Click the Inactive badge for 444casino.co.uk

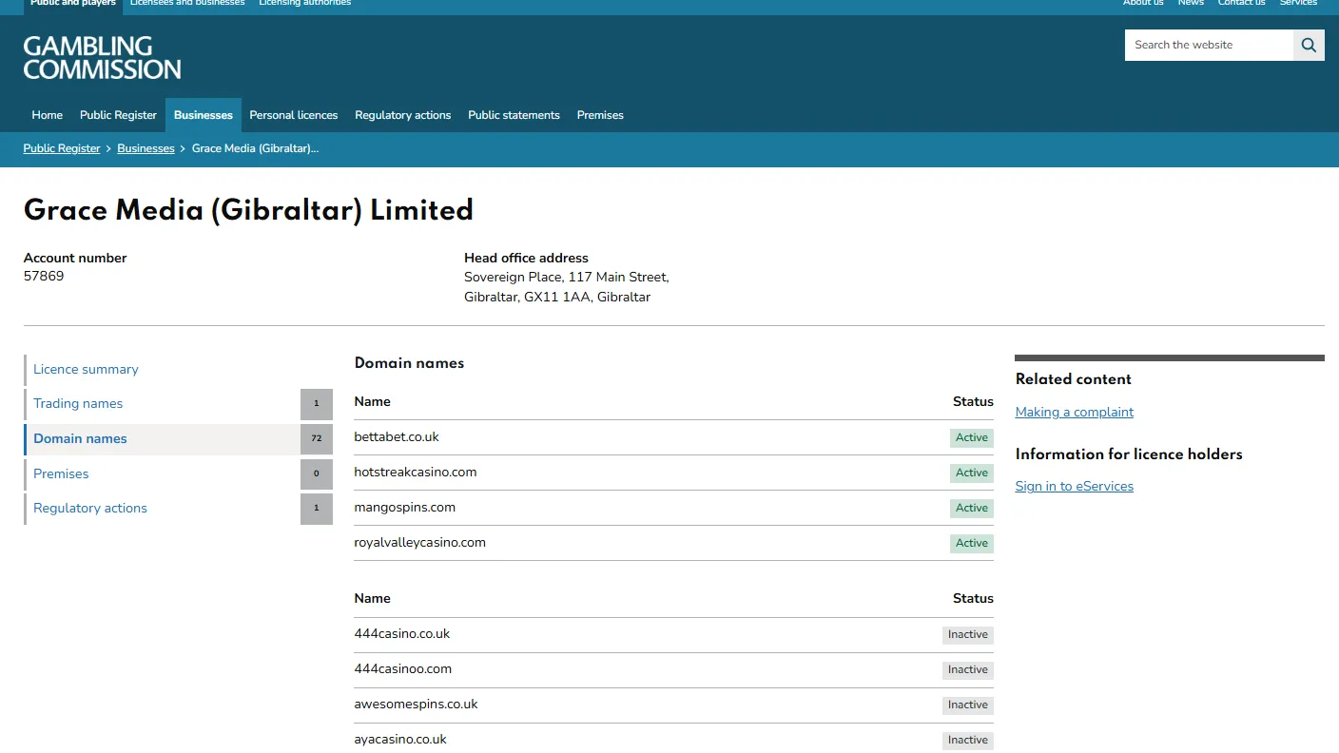968,634
